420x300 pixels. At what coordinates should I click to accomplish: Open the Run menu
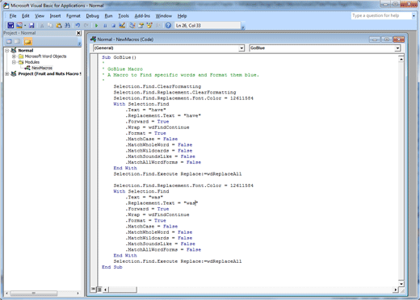click(108, 16)
